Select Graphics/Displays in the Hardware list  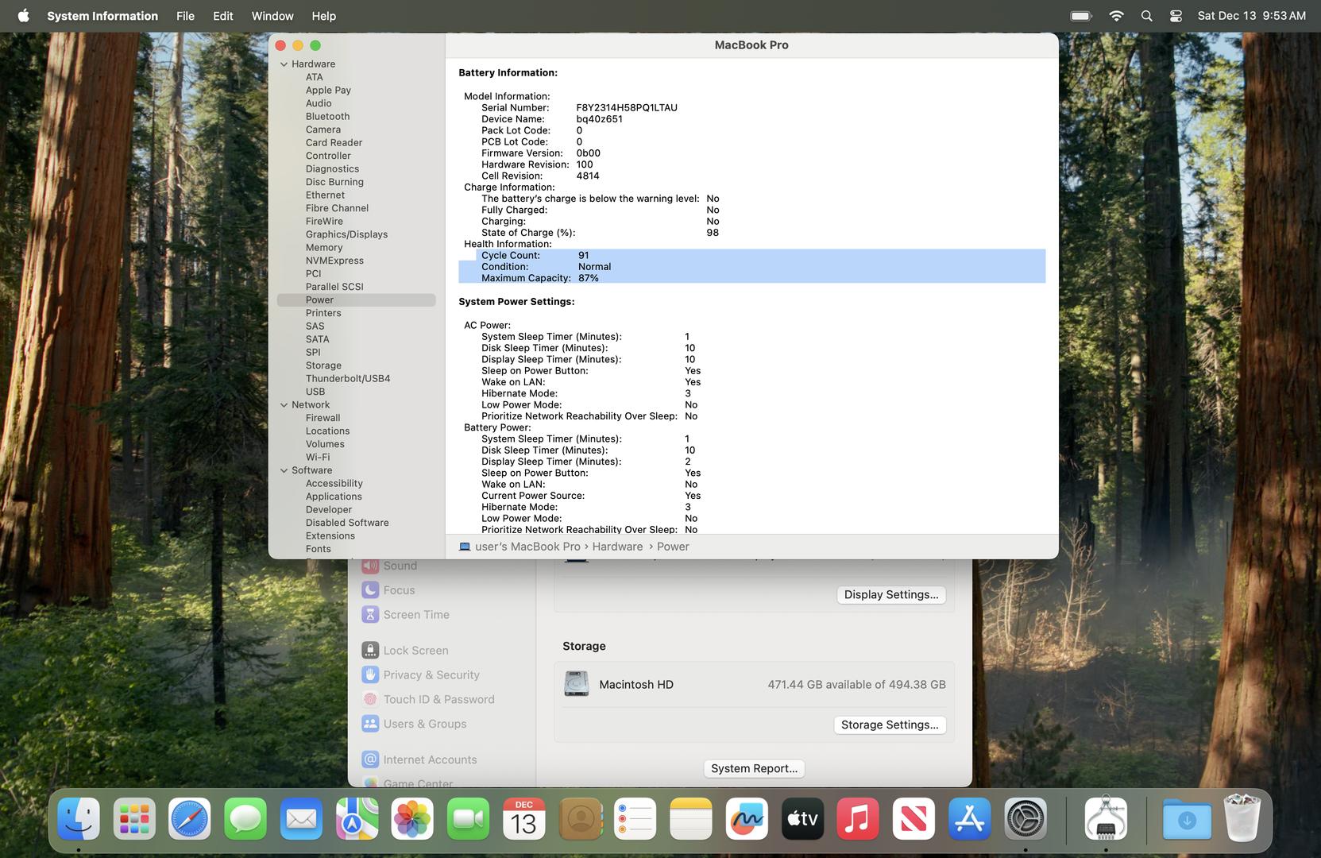[x=346, y=234]
